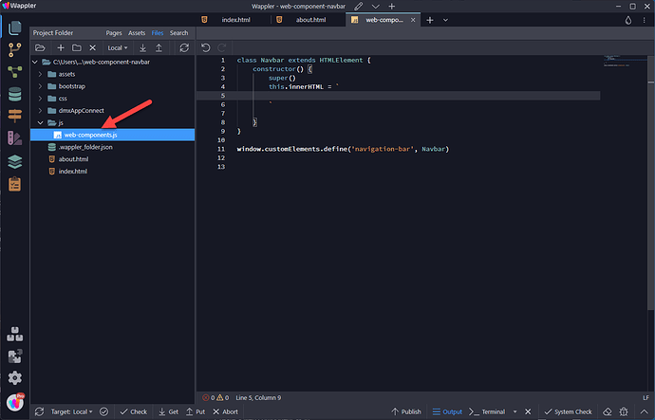Click the open project folder icon
The height and width of the screenshot is (420, 655).
tap(40, 48)
